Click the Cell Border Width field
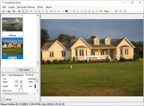The image size is (144, 106). click(35, 82)
